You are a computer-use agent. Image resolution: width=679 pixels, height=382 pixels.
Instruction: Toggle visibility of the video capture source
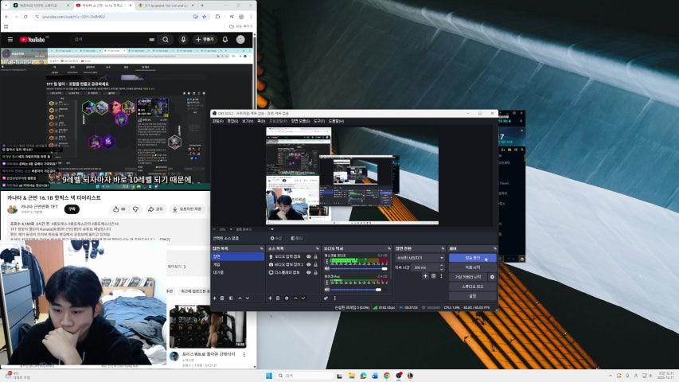[x=309, y=264]
